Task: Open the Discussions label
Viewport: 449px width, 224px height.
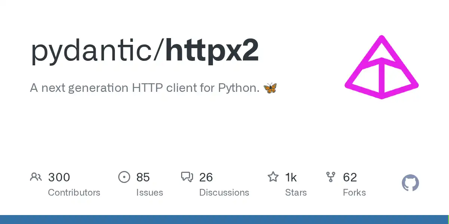Action: tap(224, 193)
